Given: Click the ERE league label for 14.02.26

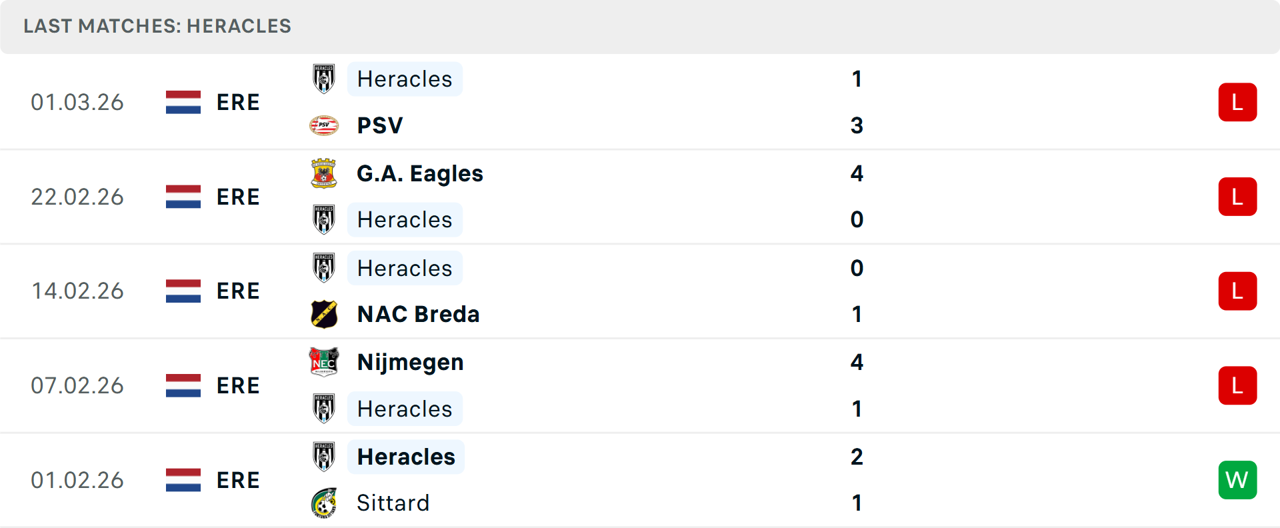Looking at the screenshot, I should (x=238, y=291).
